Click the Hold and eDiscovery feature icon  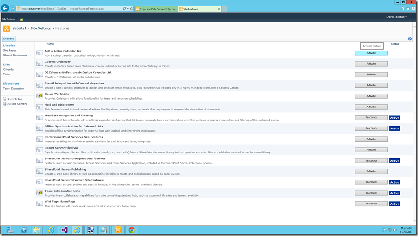click(x=40, y=107)
